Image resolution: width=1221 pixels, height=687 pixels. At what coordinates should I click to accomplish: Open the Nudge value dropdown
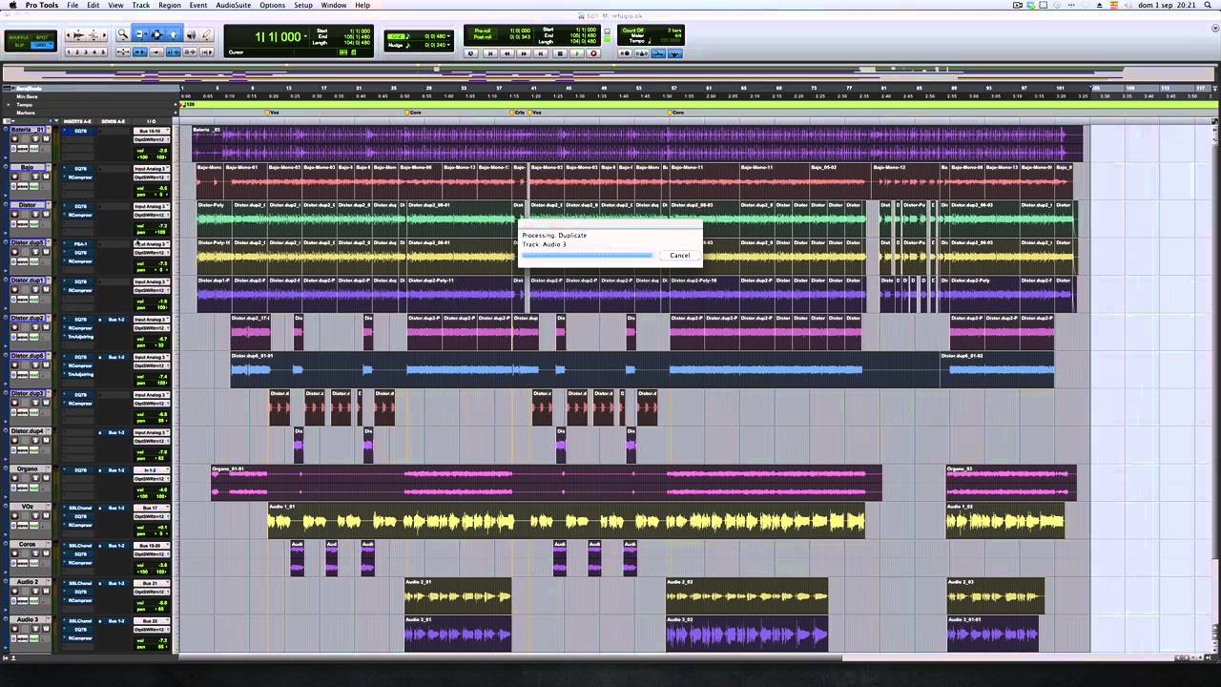click(448, 45)
